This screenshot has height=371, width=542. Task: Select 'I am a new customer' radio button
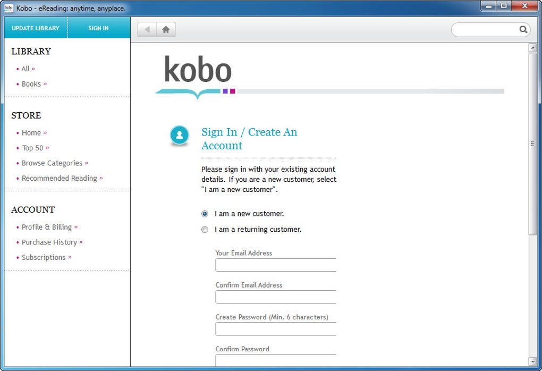point(205,214)
